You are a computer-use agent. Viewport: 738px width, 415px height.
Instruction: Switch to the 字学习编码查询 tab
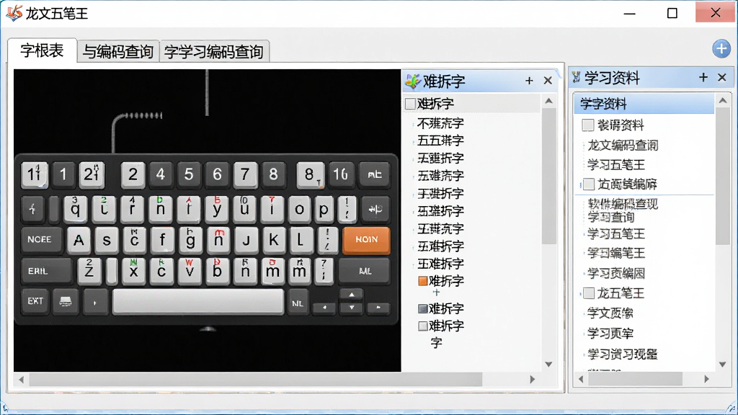213,52
